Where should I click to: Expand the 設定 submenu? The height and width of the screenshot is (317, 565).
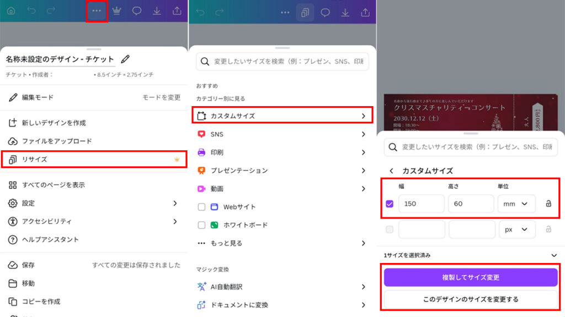click(x=175, y=203)
